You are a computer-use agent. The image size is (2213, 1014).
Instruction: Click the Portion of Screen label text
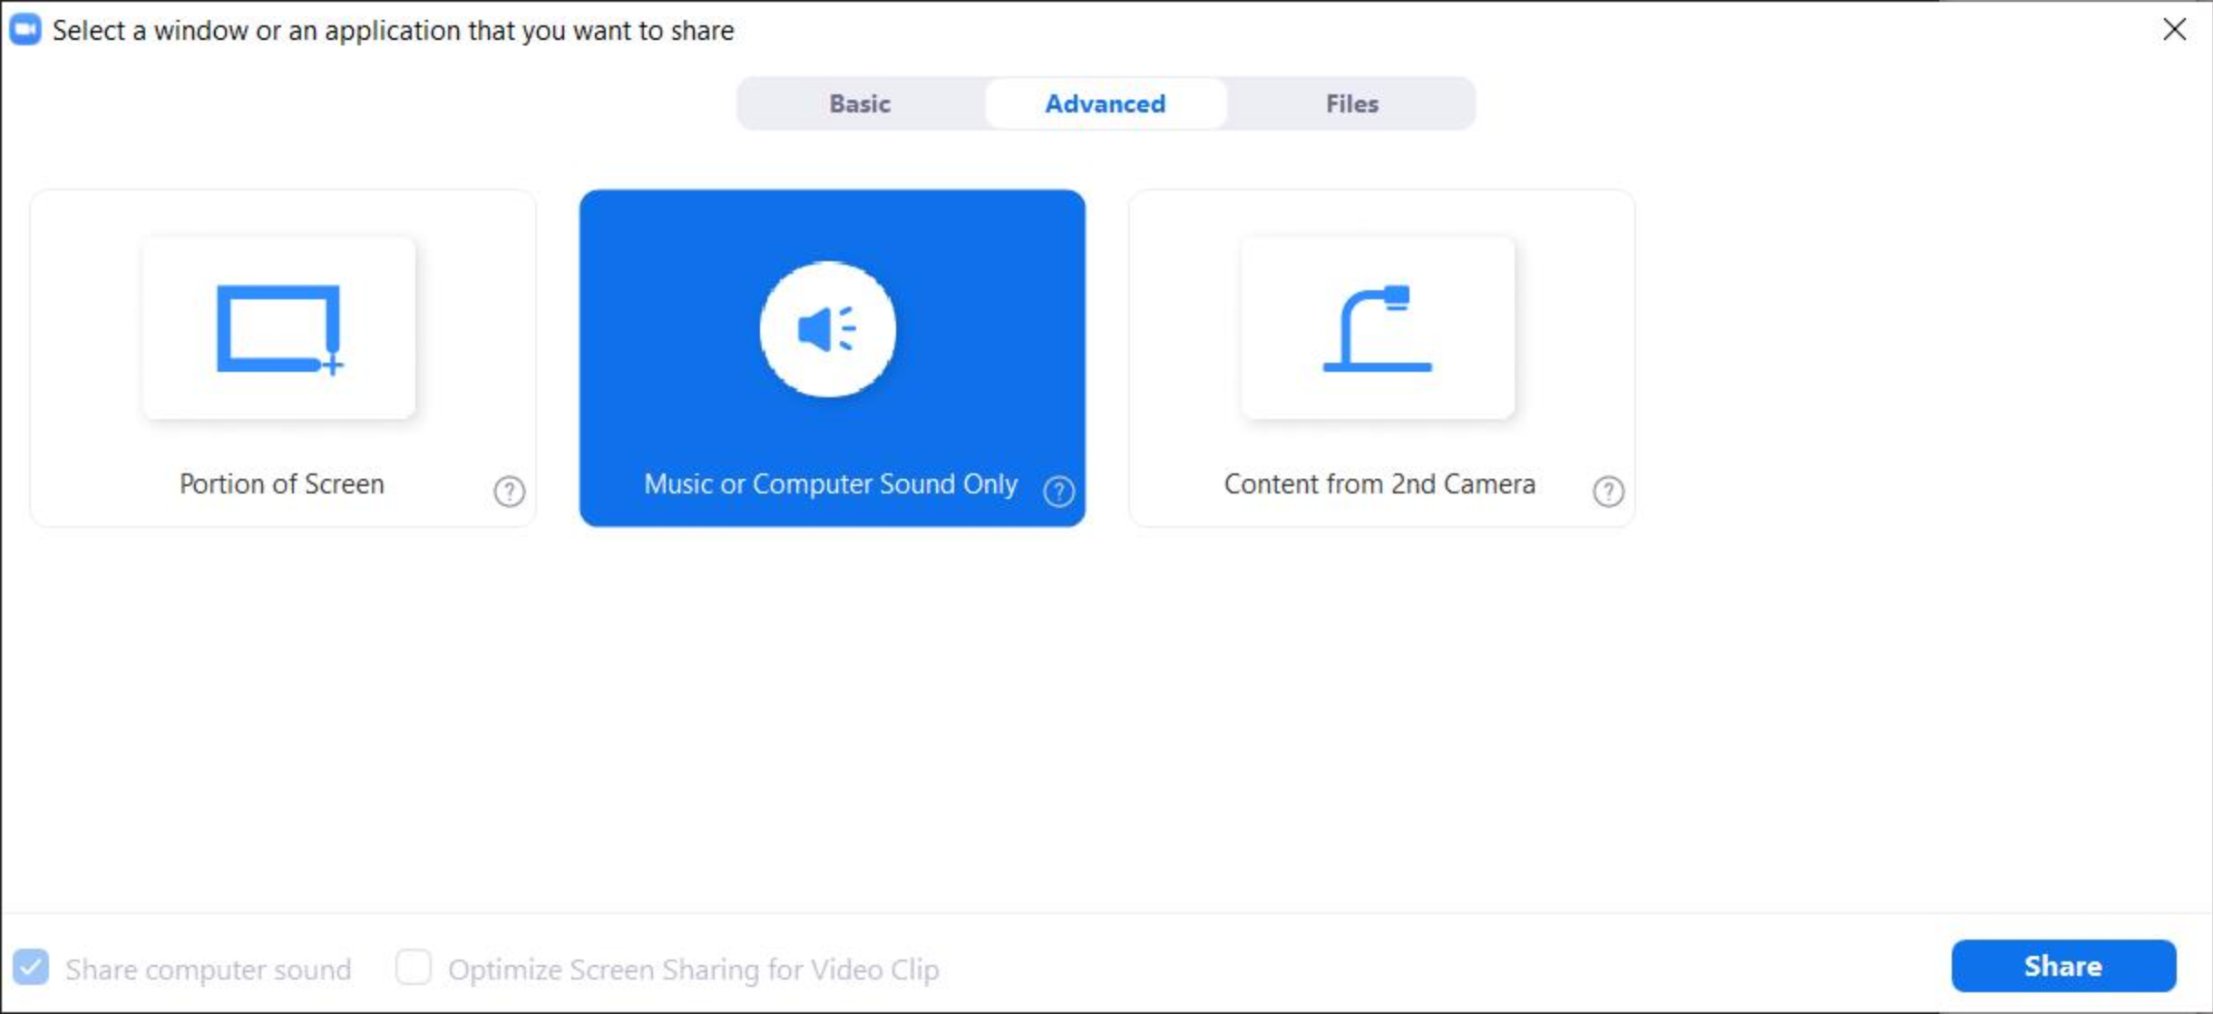click(x=281, y=483)
